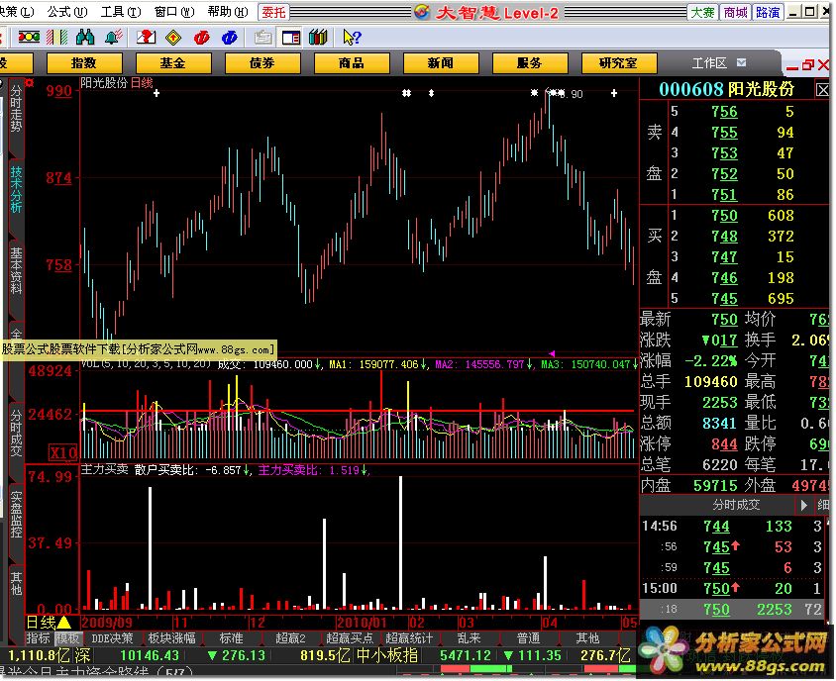The height and width of the screenshot is (681, 836).
Task: Toggle the striped bars chart icon
Action: pyautogui.click(x=57, y=38)
